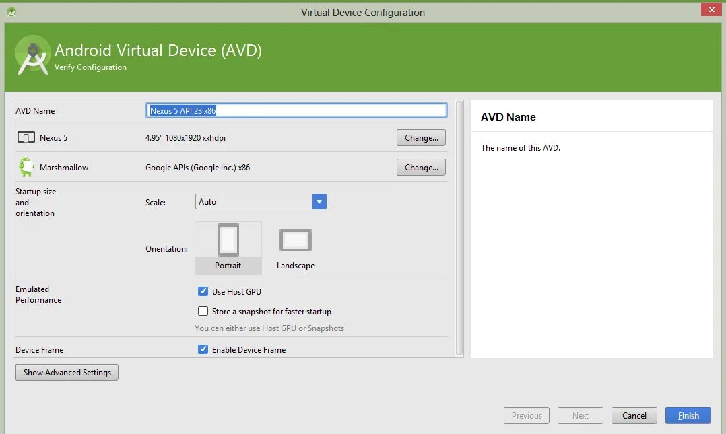The width and height of the screenshot is (726, 434).
Task: Click the 'Nexus 5' device name label
Action: tap(53, 137)
